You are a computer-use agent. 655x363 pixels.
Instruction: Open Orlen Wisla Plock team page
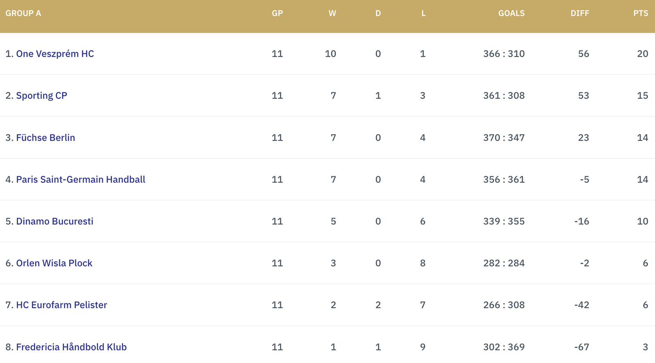tap(54, 263)
